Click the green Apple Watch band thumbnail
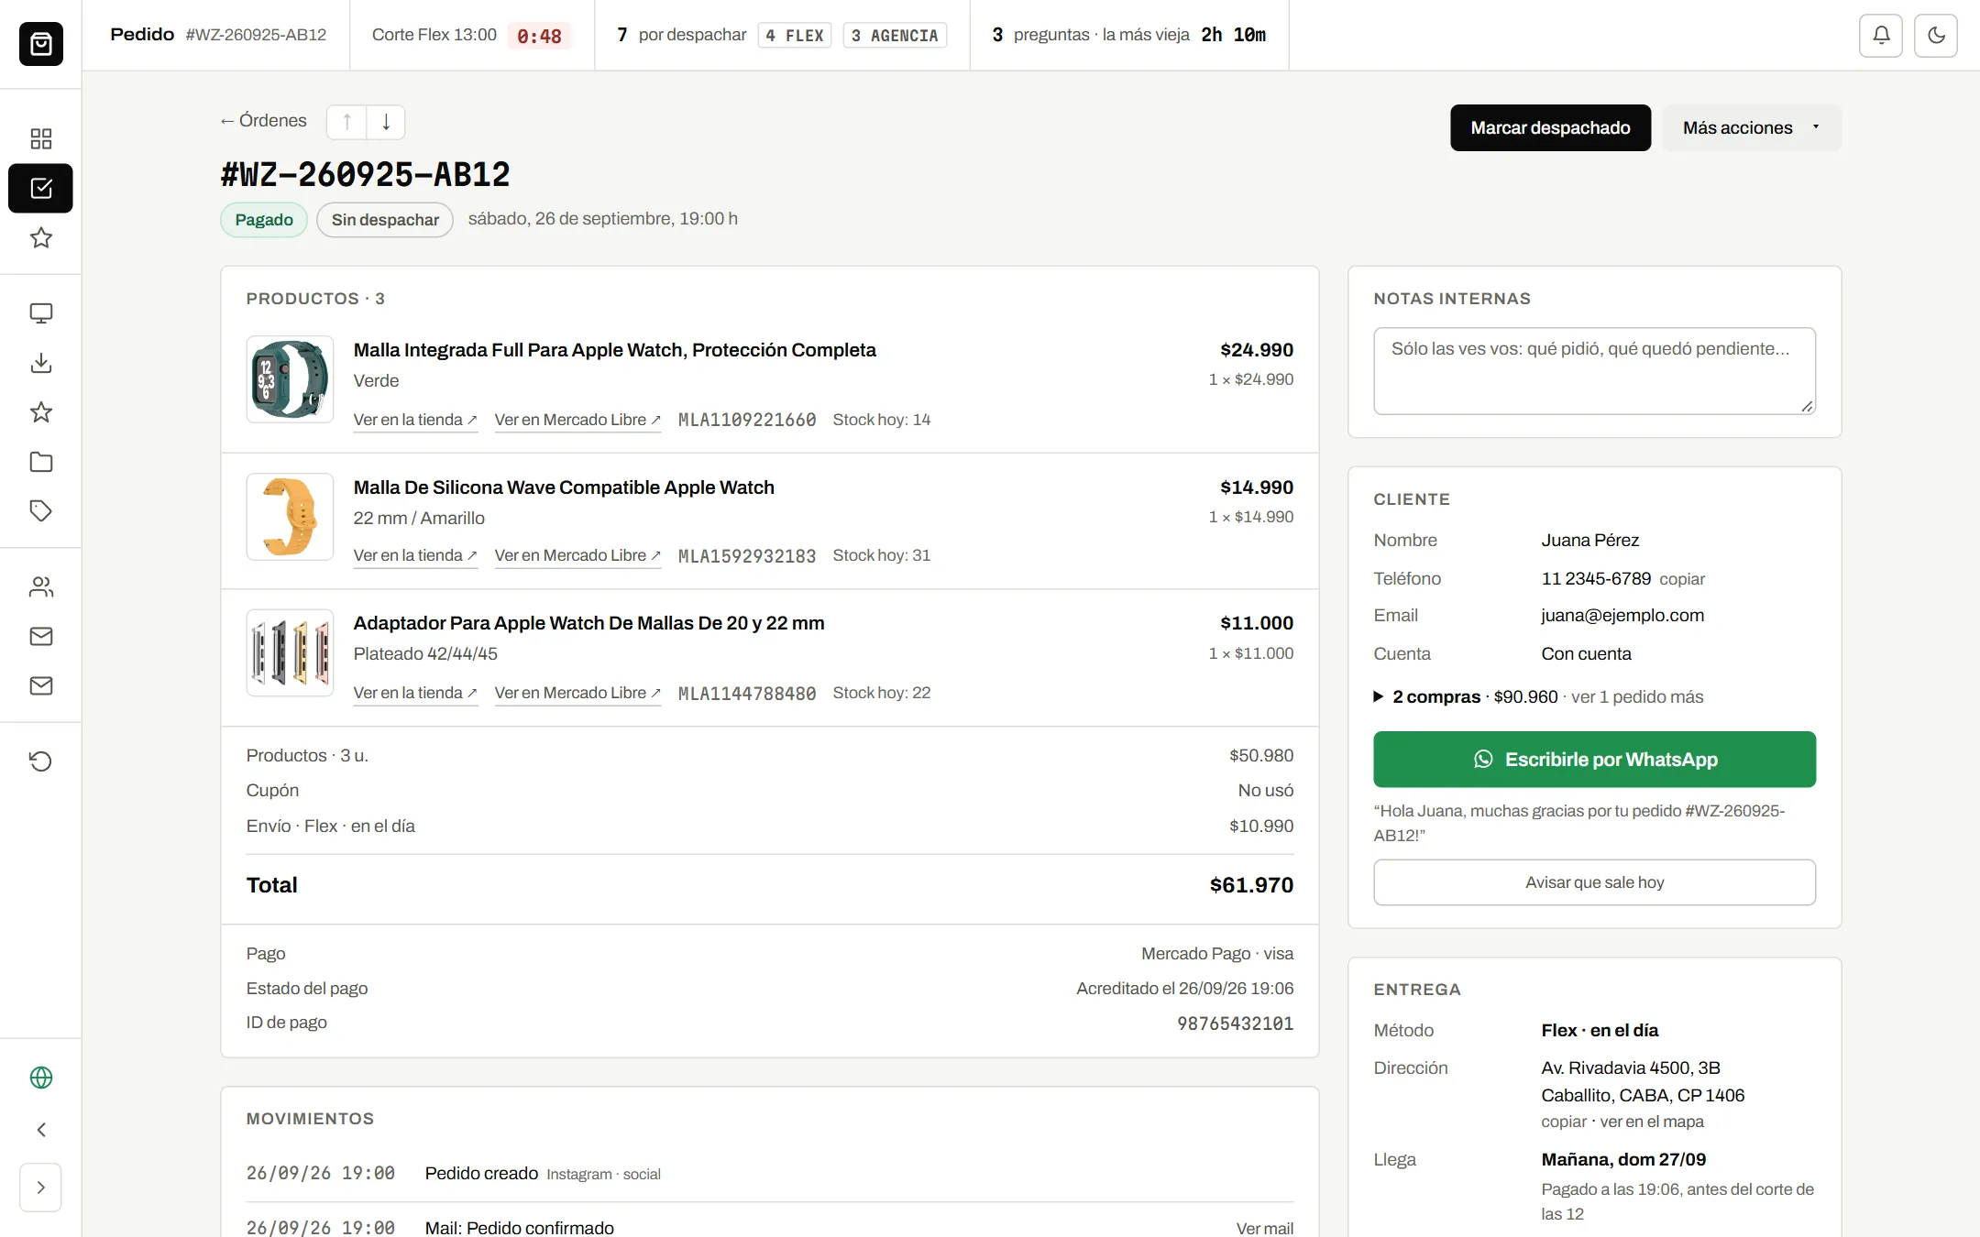This screenshot has height=1237, width=1980. click(290, 379)
